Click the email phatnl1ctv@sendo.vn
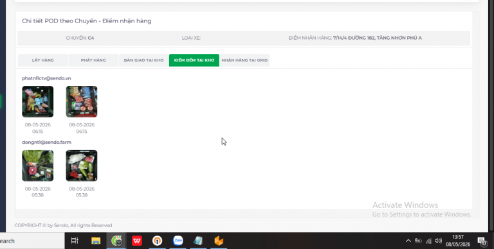The height and width of the screenshot is (249, 494). pyautogui.click(x=46, y=78)
